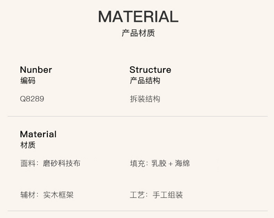Viewport: 274px width, 218px height.
Task: Select the 手工组装 value text
Action: click(x=168, y=195)
